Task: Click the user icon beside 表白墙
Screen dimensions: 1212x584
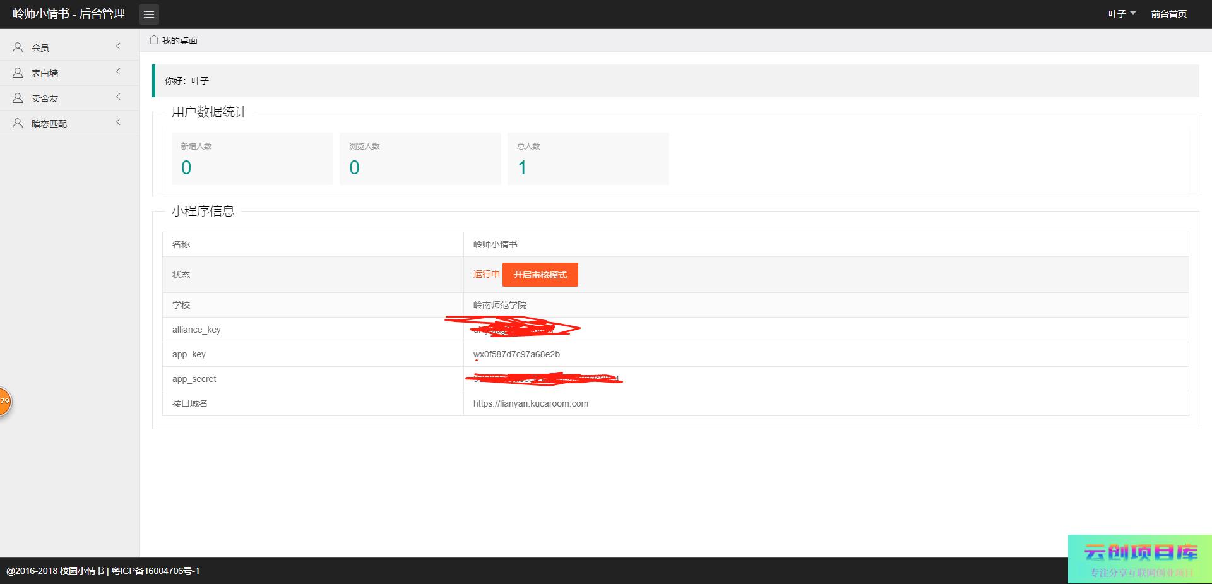Action: [18, 73]
